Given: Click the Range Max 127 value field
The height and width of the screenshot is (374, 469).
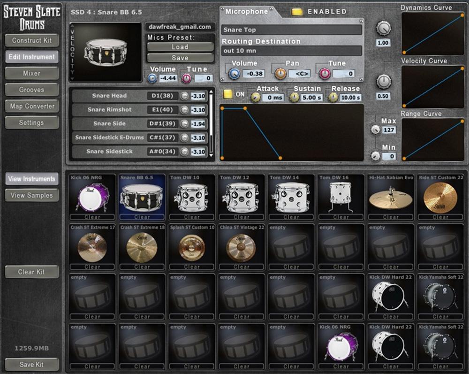Looking at the screenshot, I should click(389, 130).
